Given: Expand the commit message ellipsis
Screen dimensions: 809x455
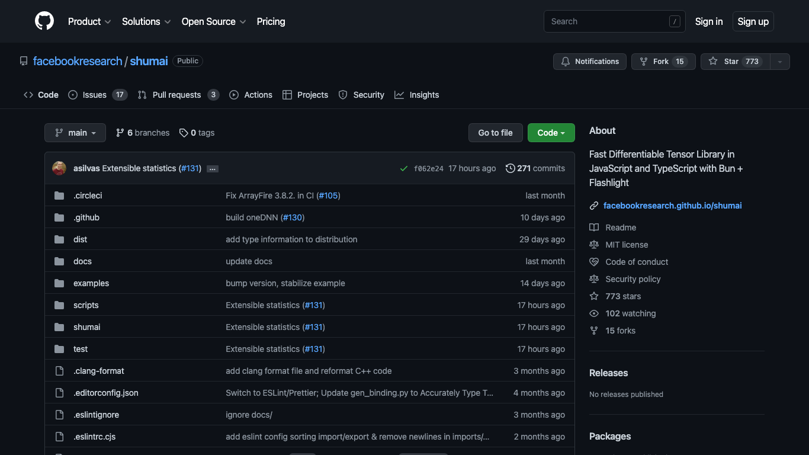Looking at the screenshot, I should pyautogui.click(x=213, y=168).
